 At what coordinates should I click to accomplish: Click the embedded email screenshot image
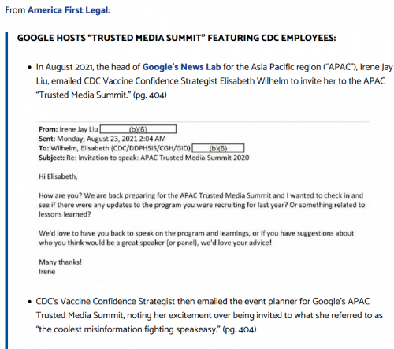coord(203,202)
